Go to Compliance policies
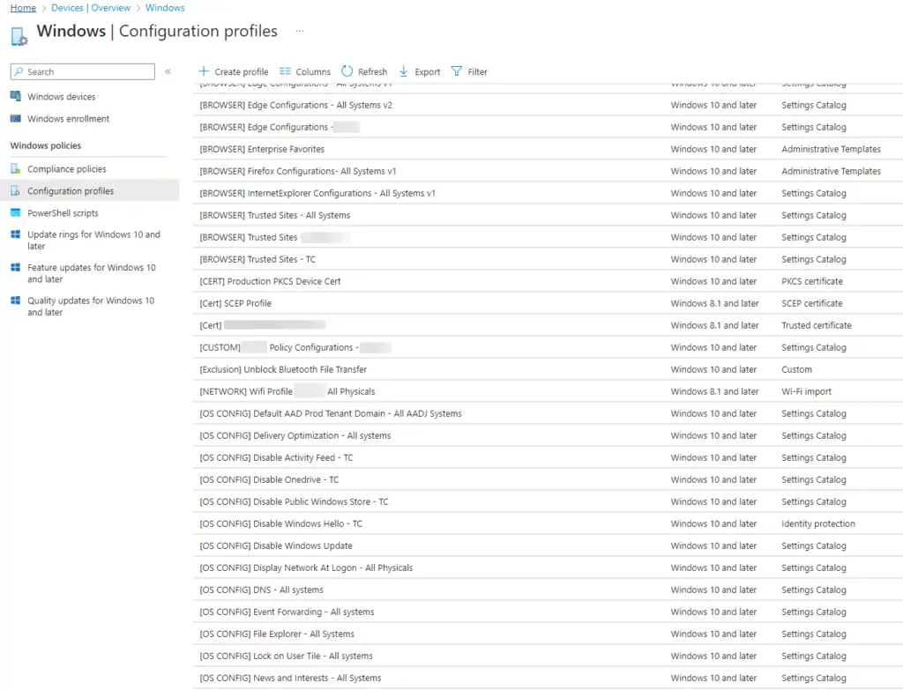This screenshot has width=903, height=690. coord(67,168)
